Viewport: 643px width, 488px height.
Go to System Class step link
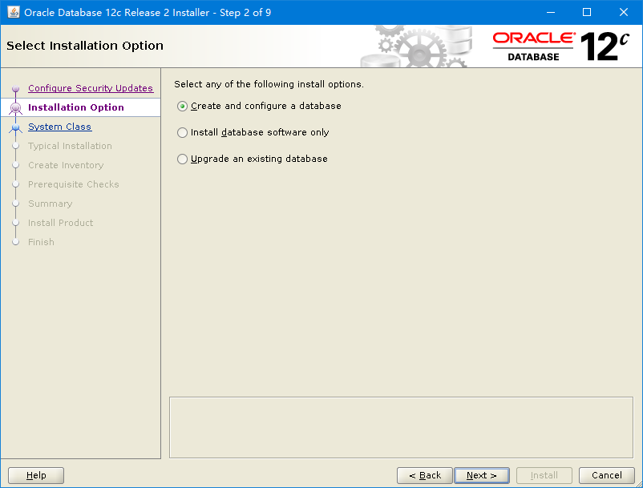(59, 127)
